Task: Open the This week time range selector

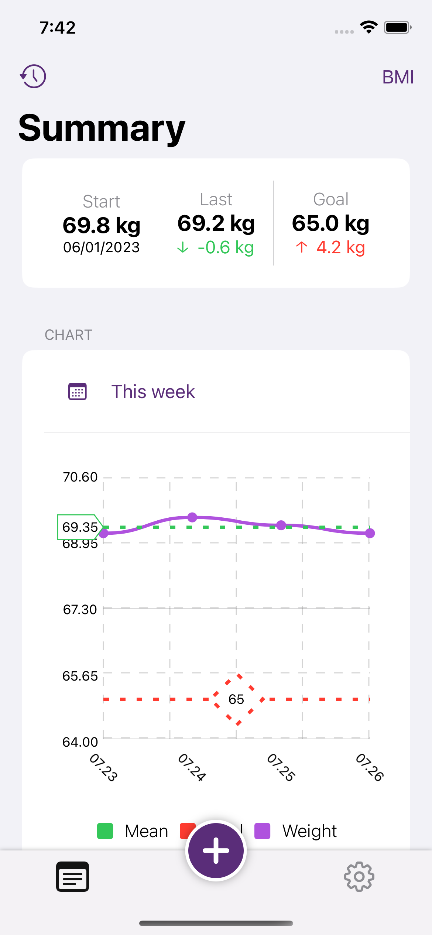Action: (x=153, y=391)
